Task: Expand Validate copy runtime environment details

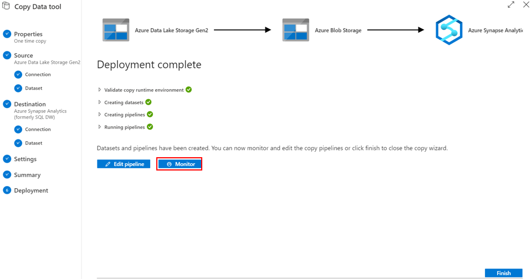Action: tap(99, 90)
